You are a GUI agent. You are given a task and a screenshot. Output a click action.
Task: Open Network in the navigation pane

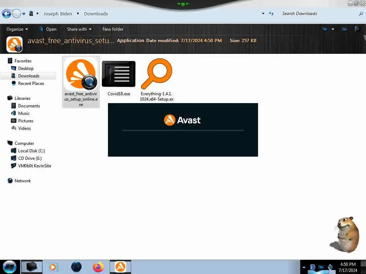[23, 181]
